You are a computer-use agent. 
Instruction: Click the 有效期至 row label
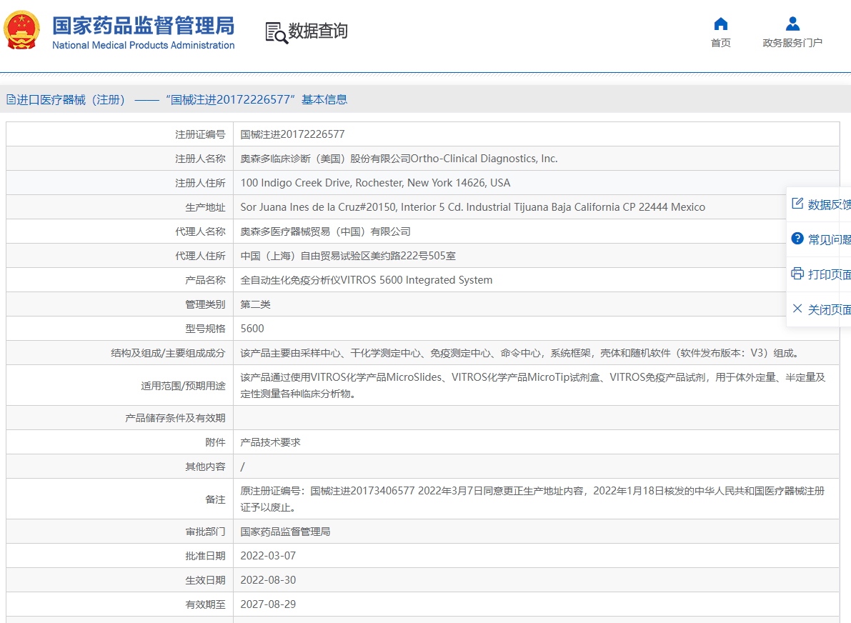tap(205, 604)
